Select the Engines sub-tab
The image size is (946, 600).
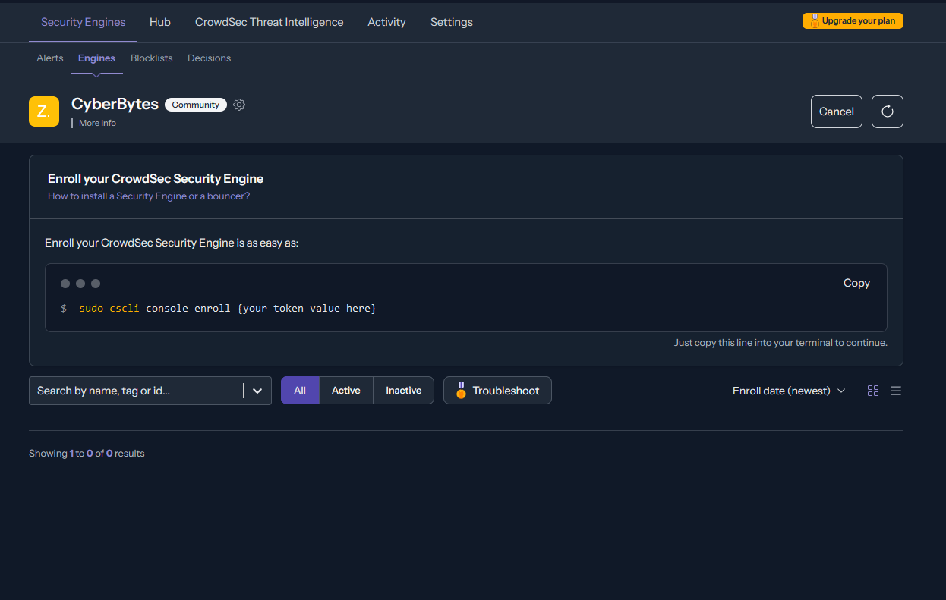click(x=96, y=58)
